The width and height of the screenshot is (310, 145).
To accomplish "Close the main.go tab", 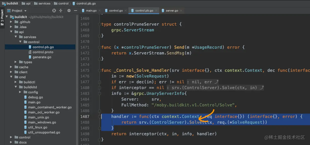I will 99,11.
